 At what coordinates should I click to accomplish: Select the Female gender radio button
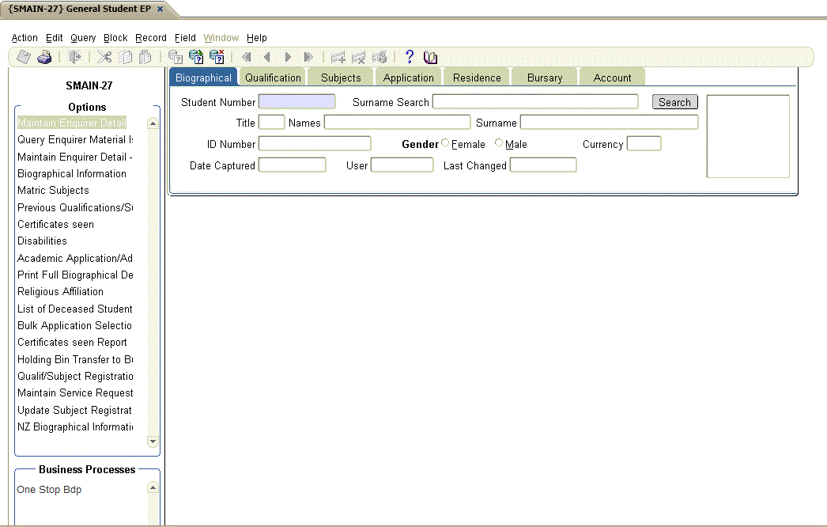tap(445, 143)
